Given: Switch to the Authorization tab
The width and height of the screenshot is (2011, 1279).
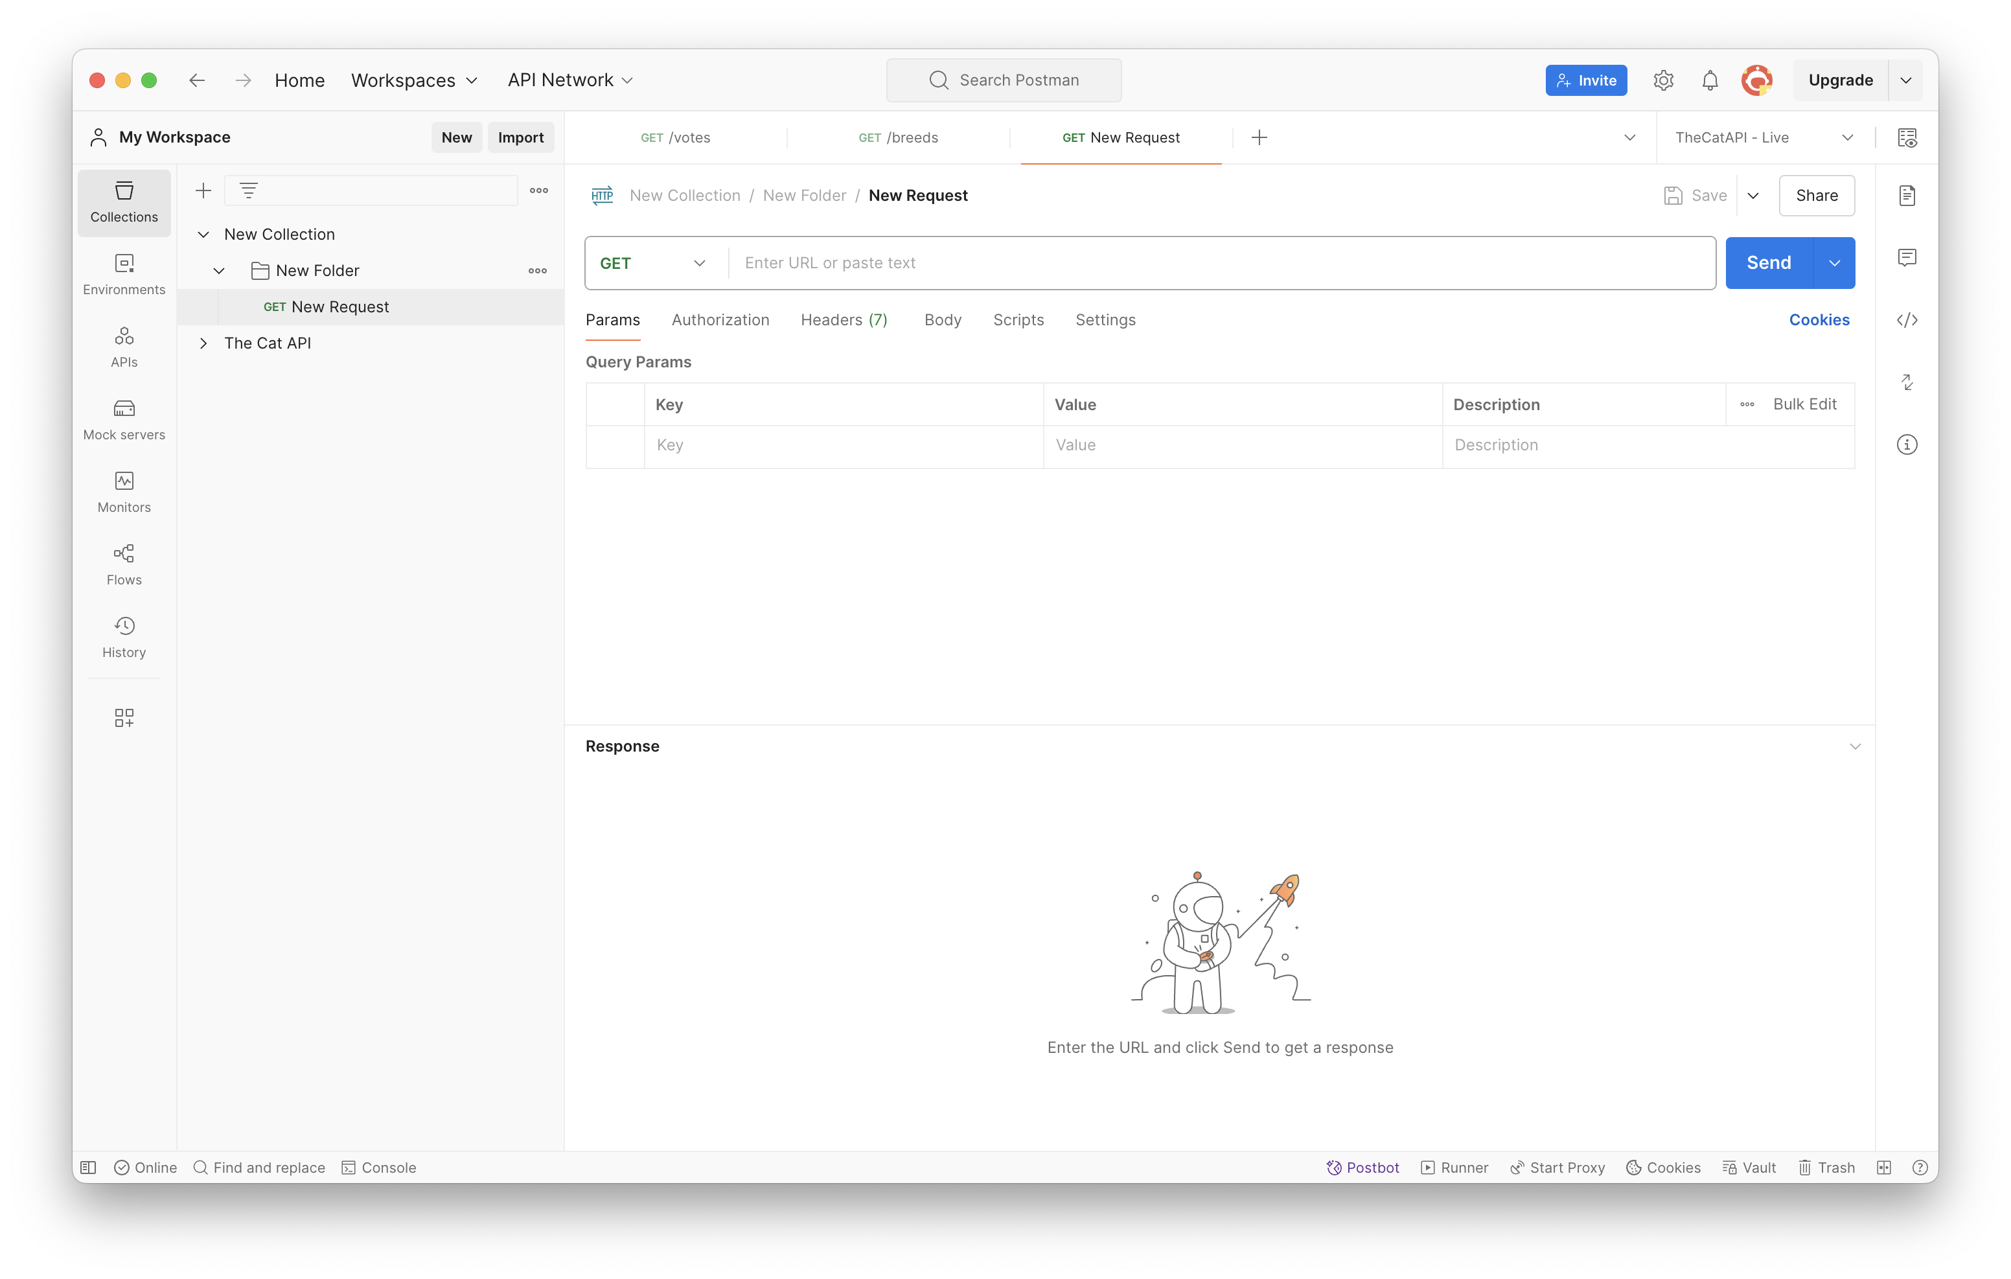Looking at the screenshot, I should point(720,320).
